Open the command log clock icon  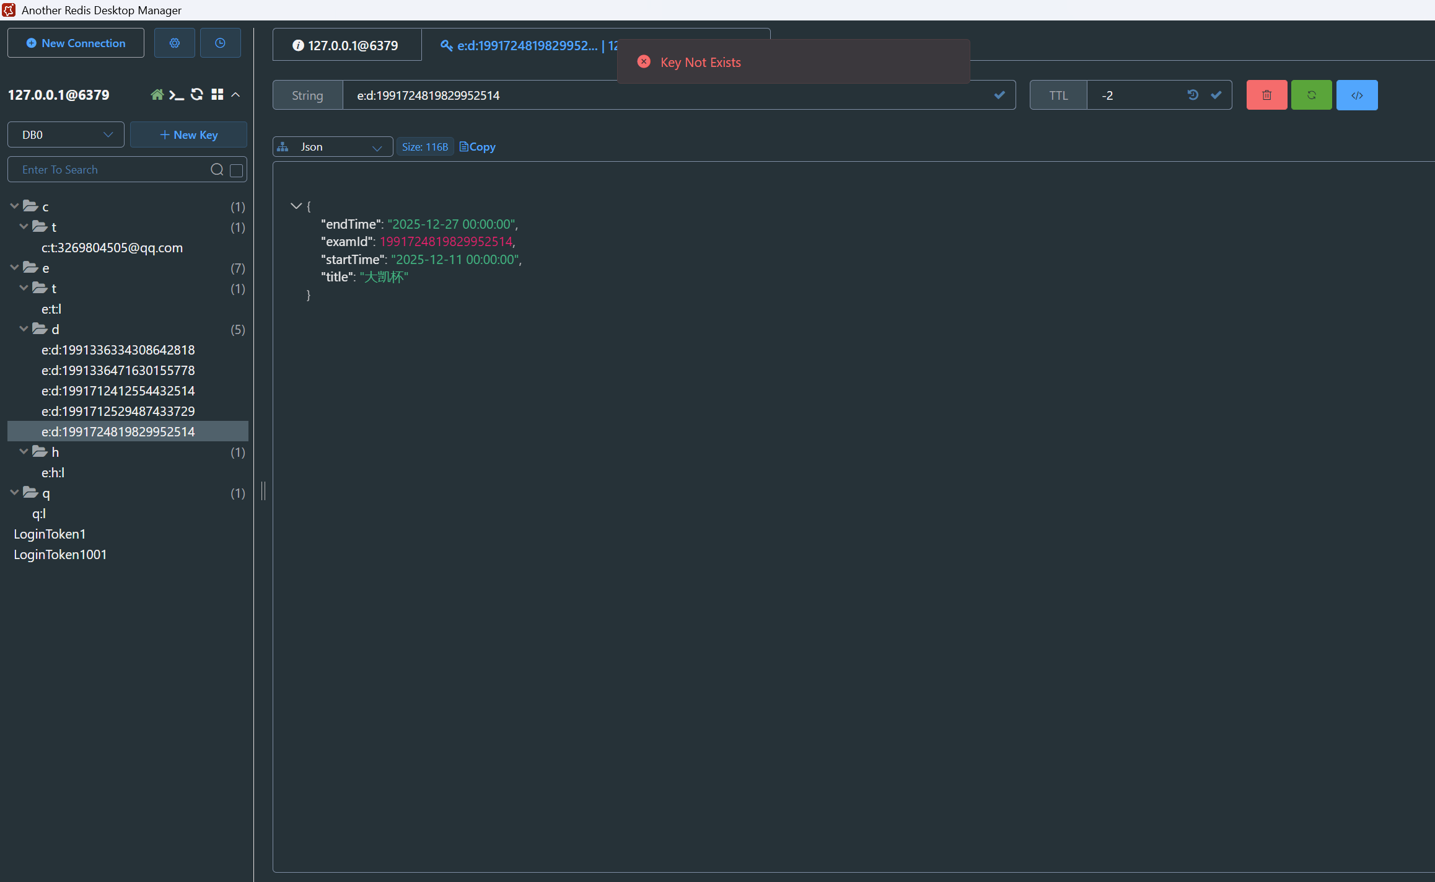tap(220, 43)
